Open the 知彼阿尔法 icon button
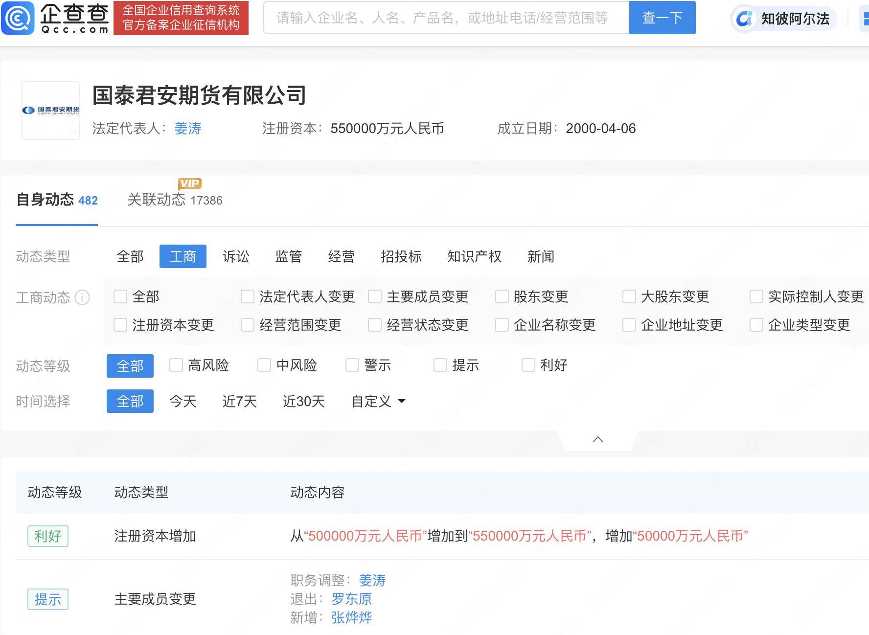The height and width of the screenshot is (635, 869). point(784,19)
